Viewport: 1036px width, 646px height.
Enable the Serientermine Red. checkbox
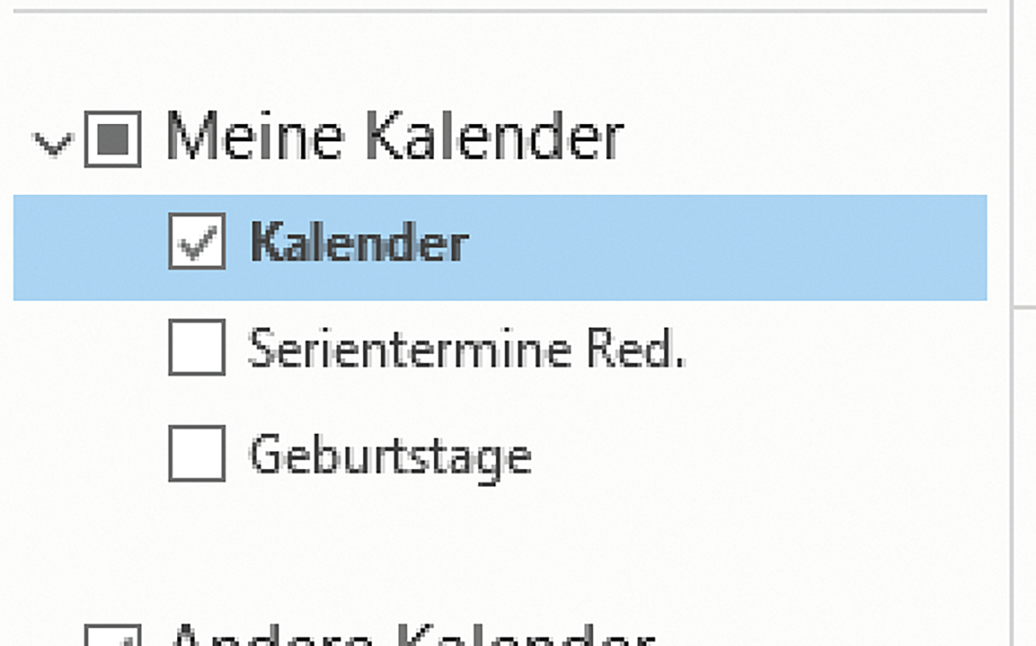coord(197,347)
